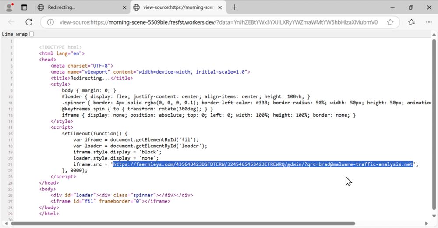Restore down the browser window
Viewport: 438px width, 228px height.
[x=411, y=7]
